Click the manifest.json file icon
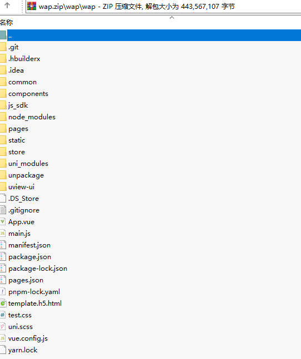Screen dimensions: 301x359 pyautogui.click(x=3, y=245)
